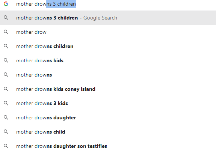216x152 pixels.
Task: Click magnifier icon beside plain 'mother drowns'
Action: click(x=6, y=75)
